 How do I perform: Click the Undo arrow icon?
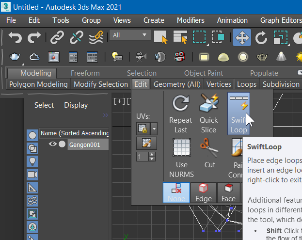(15, 37)
